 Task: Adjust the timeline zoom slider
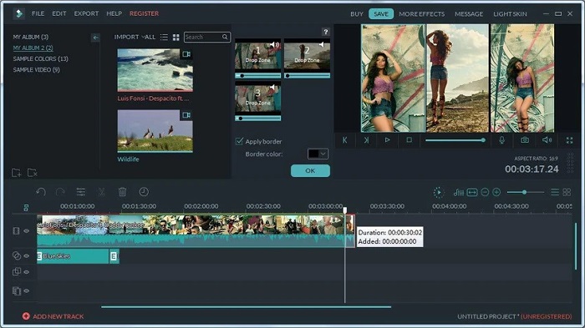[x=525, y=192]
